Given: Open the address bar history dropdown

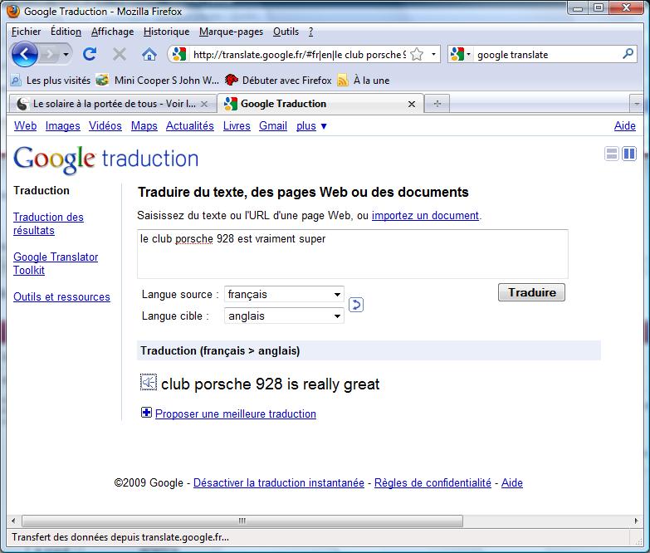Looking at the screenshot, I should [x=433, y=54].
